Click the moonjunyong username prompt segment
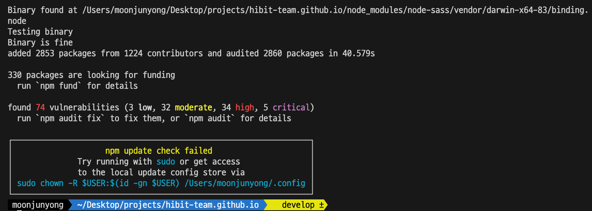The height and width of the screenshot is (211, 592). pyautogui.click(x=38, y=205)
